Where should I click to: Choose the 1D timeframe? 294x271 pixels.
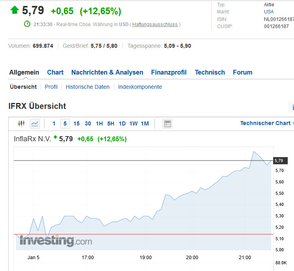pos(122,123)
